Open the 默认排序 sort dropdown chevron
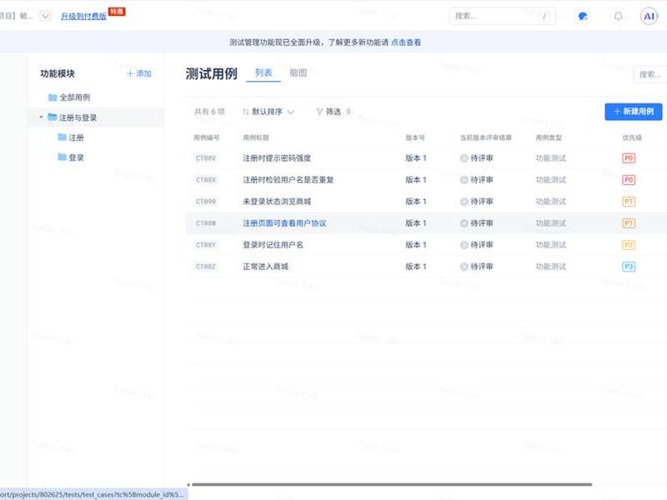 [x=291, y=112]
